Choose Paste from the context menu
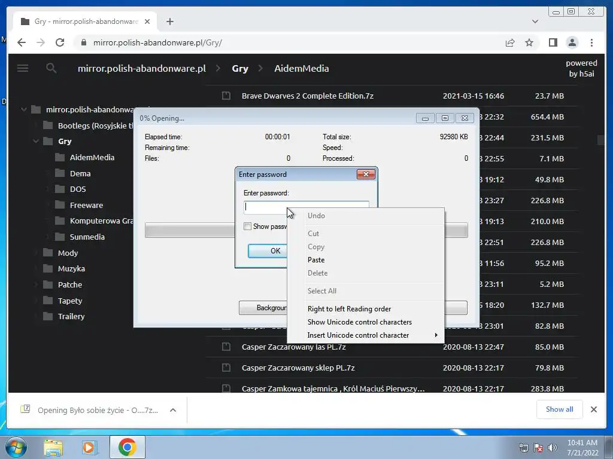This screenshot has width=613, height=459. coord(366,260)
